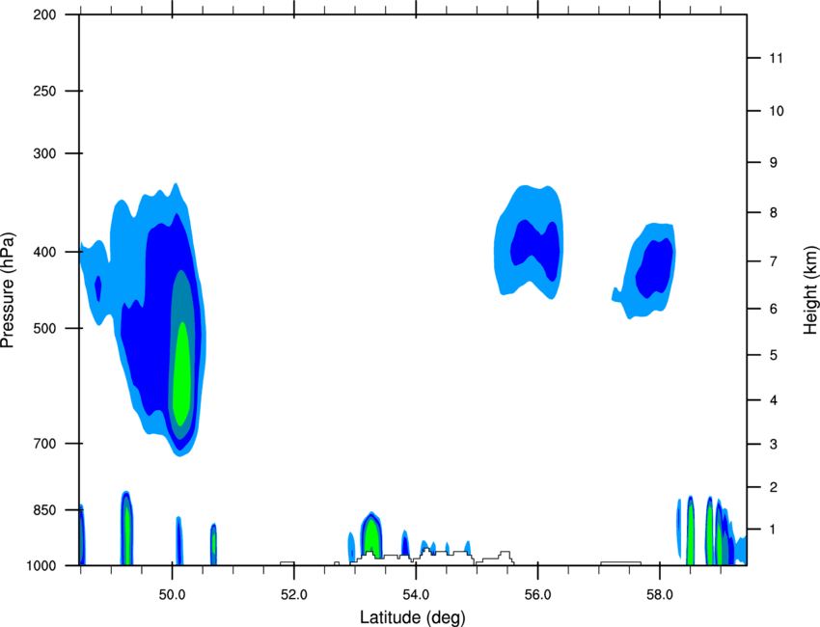
Task: Click height tick label 8
Action: tap(774, 212)
